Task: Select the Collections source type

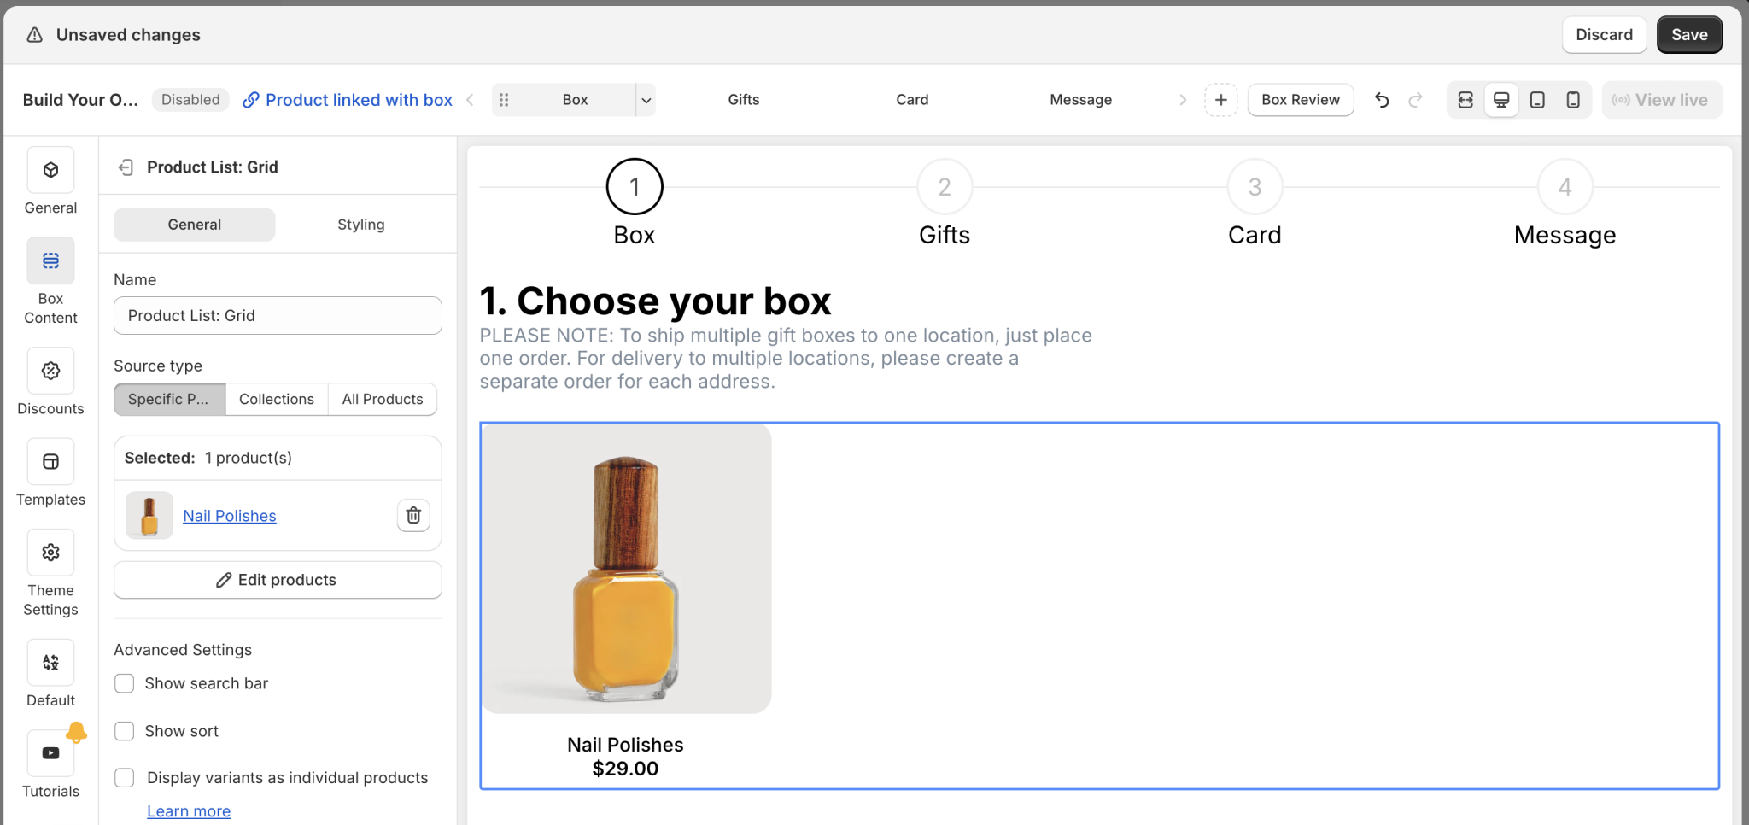Action: click(x=277, y=399)
